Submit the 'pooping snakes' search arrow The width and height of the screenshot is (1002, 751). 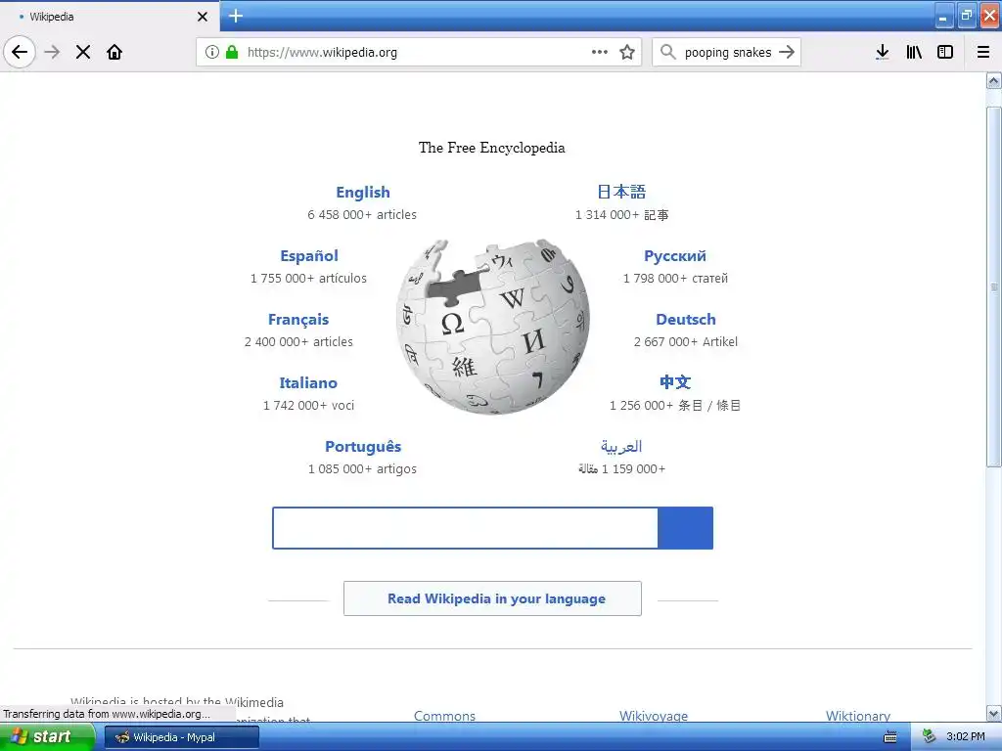click(x=787, y=52)
